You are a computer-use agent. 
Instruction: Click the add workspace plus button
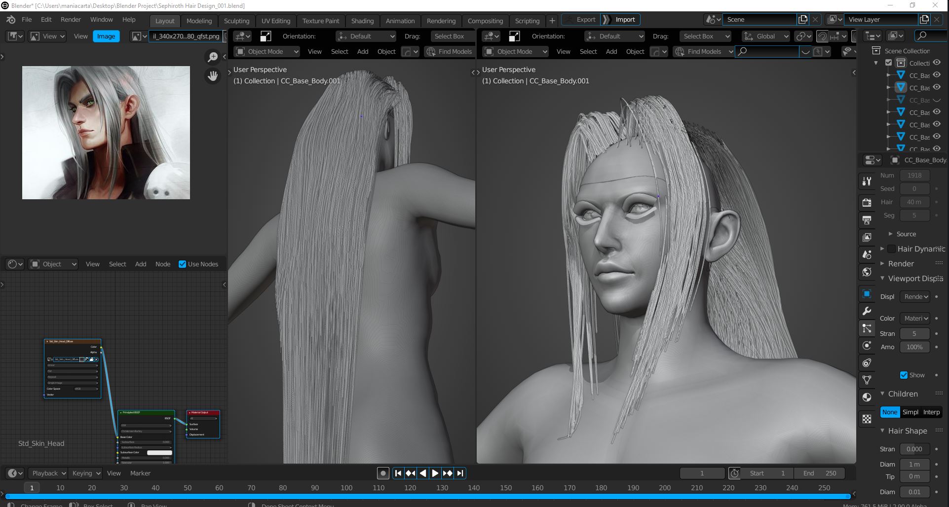click(552, 21)
